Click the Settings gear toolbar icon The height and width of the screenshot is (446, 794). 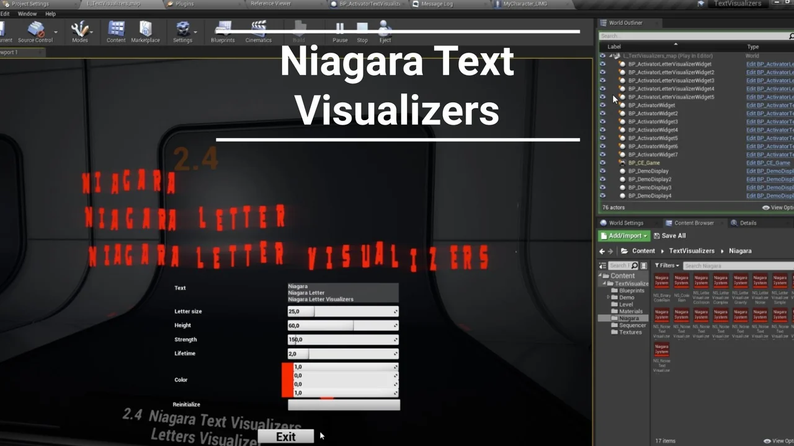coord(182,31)
